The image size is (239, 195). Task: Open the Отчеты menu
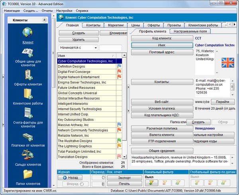47,10
